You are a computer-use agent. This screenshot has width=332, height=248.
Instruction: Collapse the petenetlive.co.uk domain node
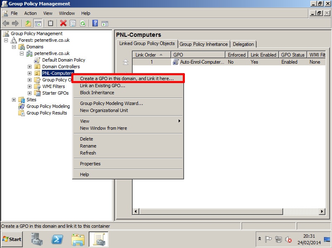[x=22, y=53]
